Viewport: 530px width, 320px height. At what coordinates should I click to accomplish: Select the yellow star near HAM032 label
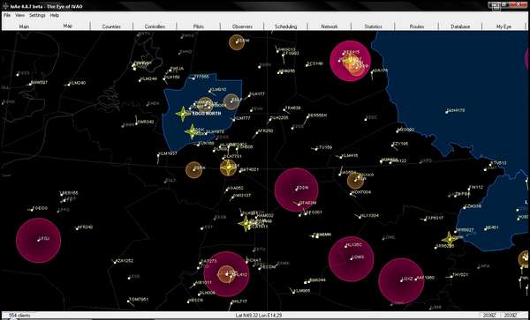pyautogui.click(x=246, y=224)
